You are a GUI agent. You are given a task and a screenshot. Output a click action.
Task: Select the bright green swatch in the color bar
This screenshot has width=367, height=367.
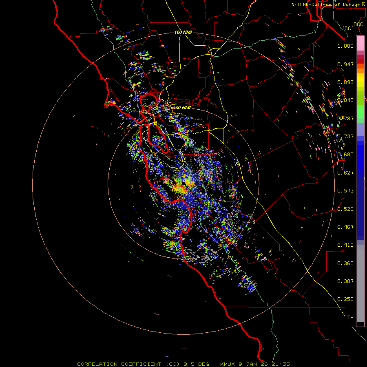[x=360, y=111]
